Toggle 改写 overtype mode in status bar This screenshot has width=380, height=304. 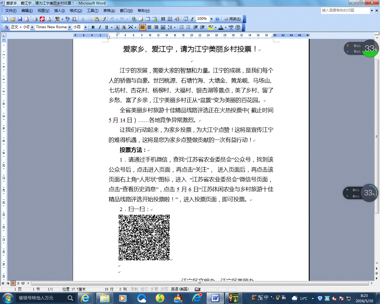164,289
